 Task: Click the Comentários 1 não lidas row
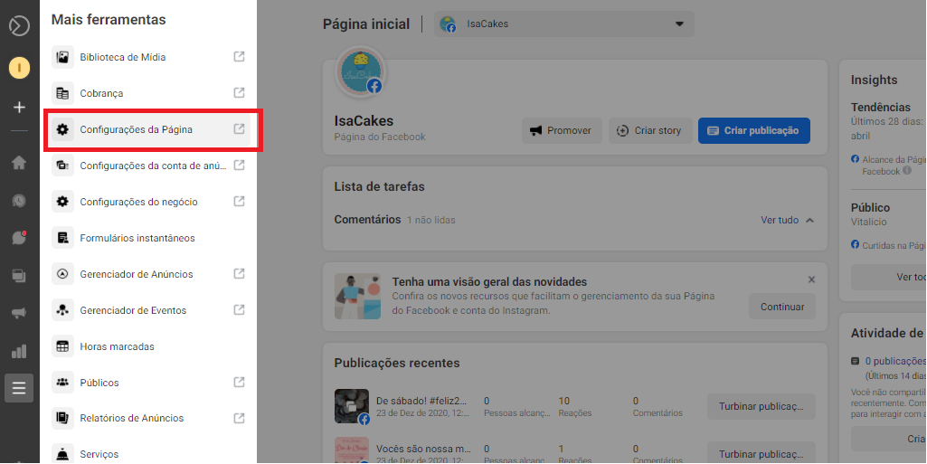point(574,220)
